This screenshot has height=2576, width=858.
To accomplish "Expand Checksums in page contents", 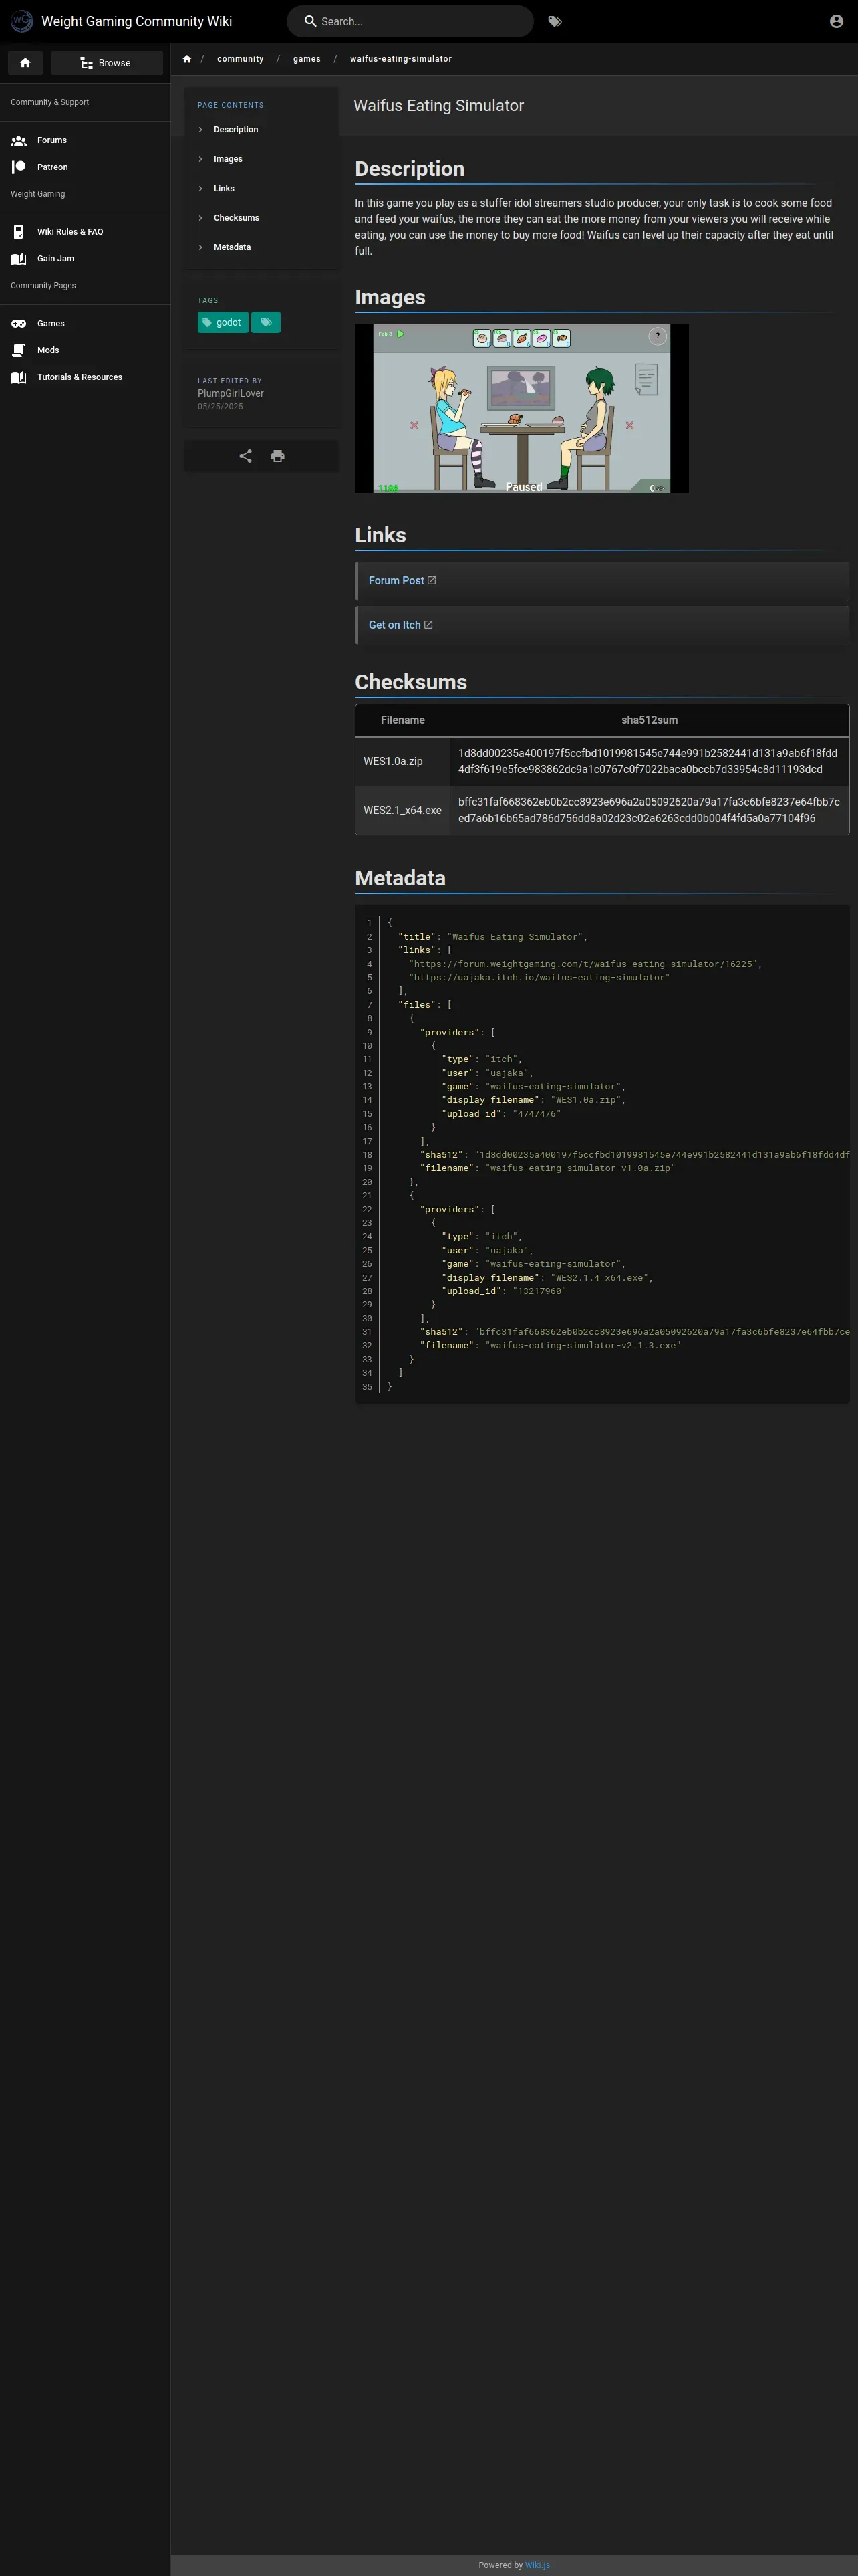I will point(236,218).
